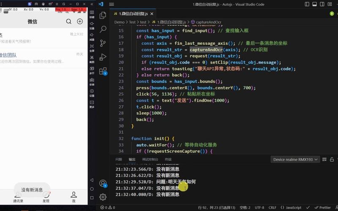Click the emulator 设置 settings icon
Image resolution: width=338 pixels, height=211 pixels.
(x=92, y=92)
